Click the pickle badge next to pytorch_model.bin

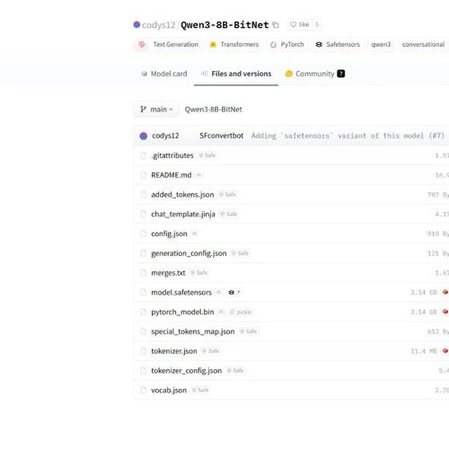241,313
